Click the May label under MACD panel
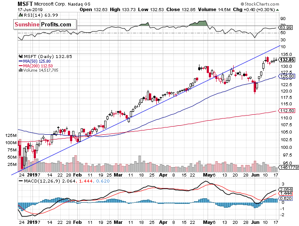Screen dimensions: 299x226 [x=208, y=222]
